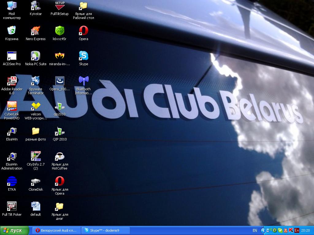Expand hidden system tray icons arrow
The image size is (314, 235).
pyautogui.click(x=263, y=231)
